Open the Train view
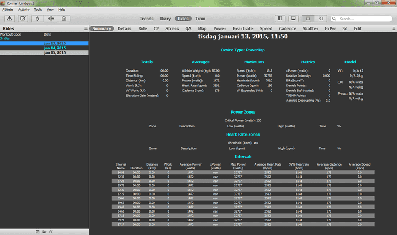Screen dimensions: 397x235 click(x=200, y=19)
